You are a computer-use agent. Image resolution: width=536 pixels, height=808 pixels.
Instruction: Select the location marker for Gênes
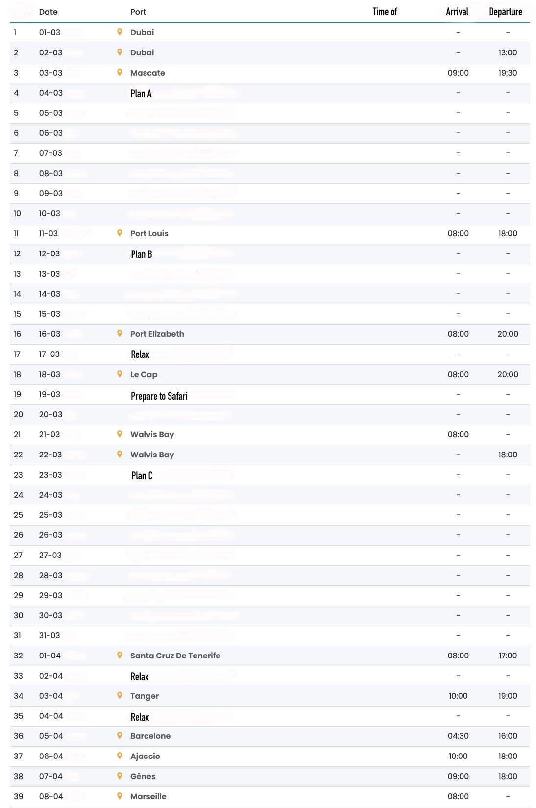(x=120, y=776)
